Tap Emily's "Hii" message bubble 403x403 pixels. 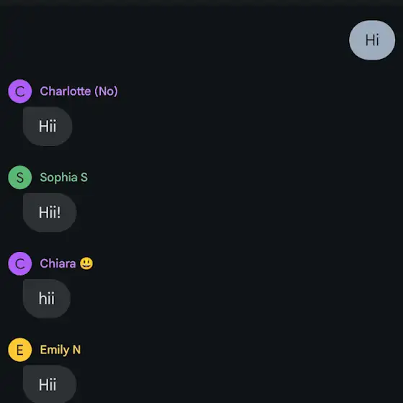click(50, 384)
